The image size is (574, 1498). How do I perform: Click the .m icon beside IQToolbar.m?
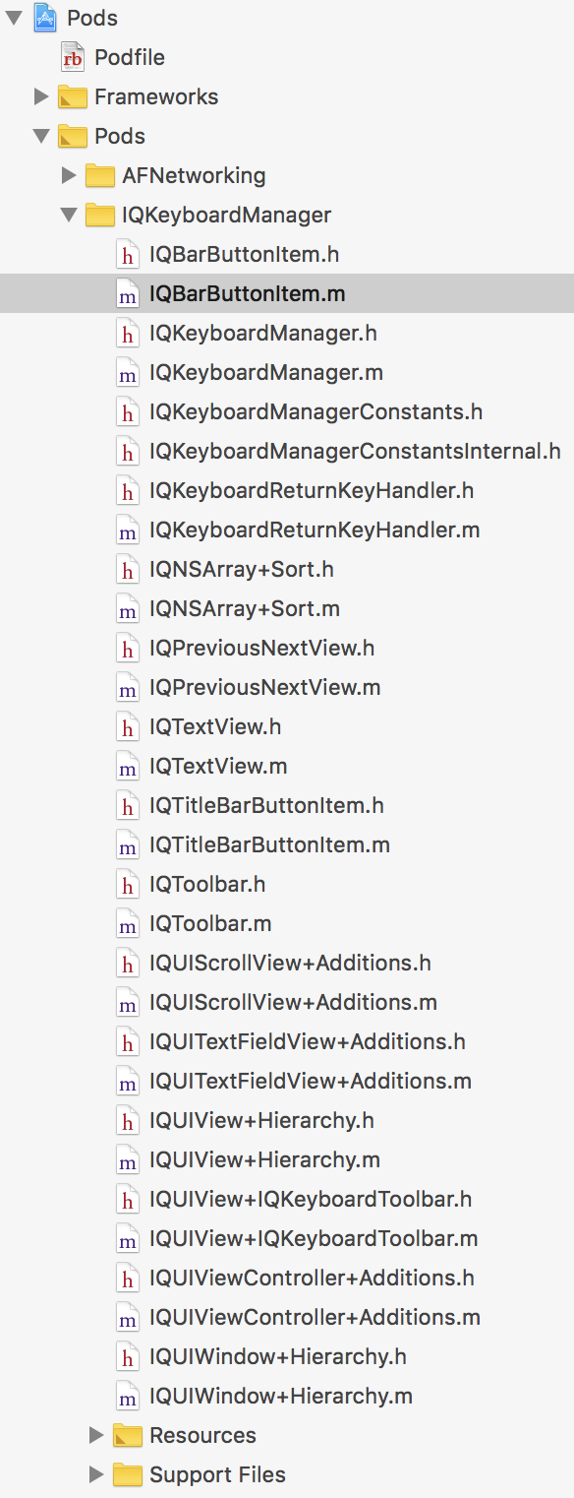[x=127, y=923]
